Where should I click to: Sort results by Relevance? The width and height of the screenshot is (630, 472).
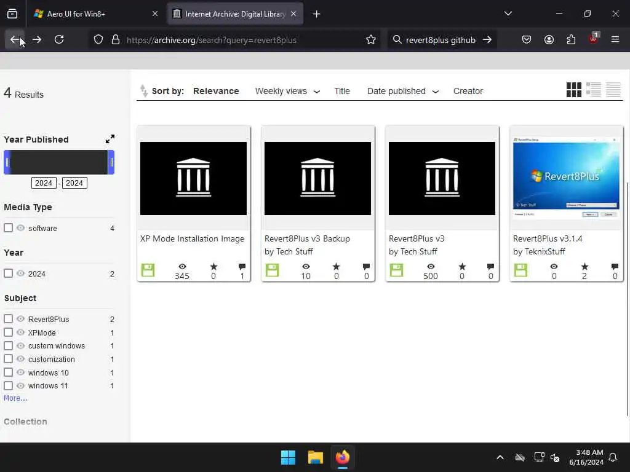[x=216, y=91]
